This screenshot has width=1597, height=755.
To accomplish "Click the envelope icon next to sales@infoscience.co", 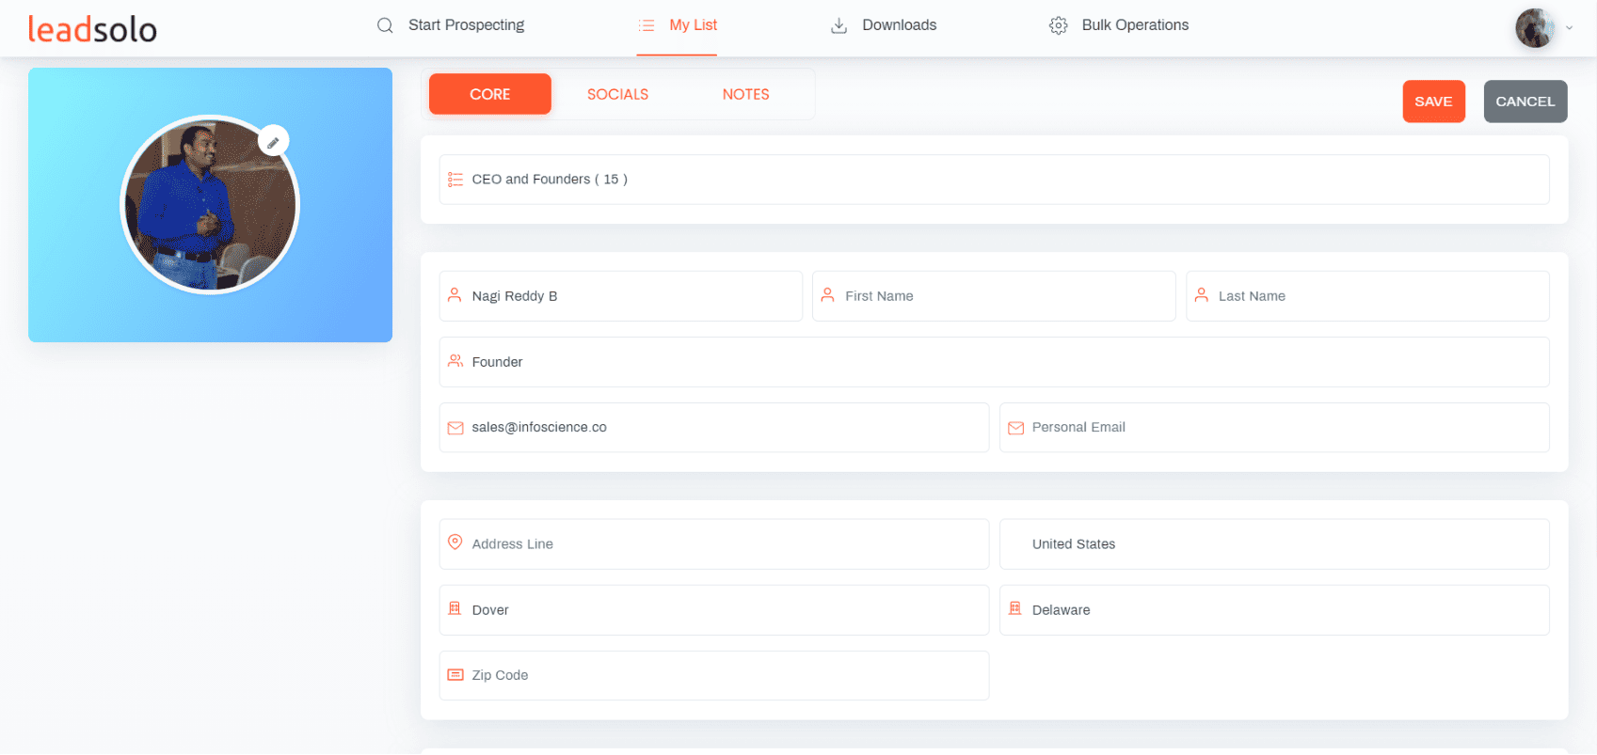I will [x=455, y=428].
